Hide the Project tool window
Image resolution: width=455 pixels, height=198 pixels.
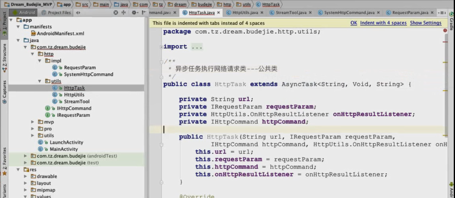[x=143, y=12]
